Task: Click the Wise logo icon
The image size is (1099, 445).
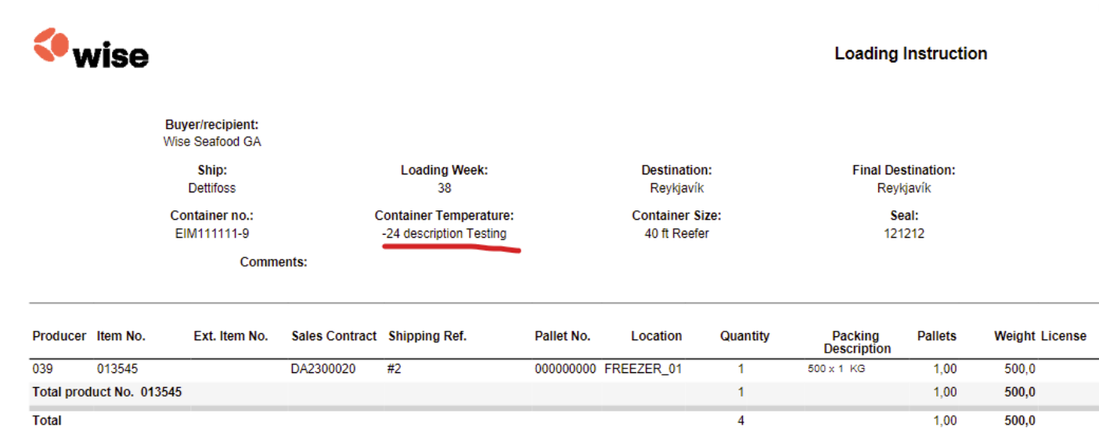Action: coord(52,45)
